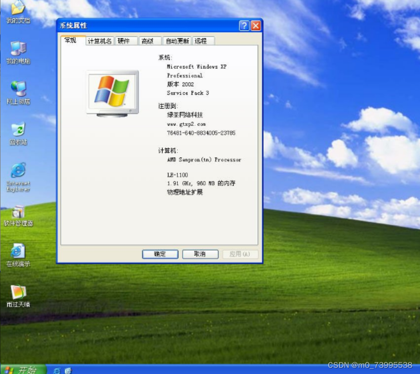This screenshot has width=420, height=374.
Task: Open the 高级 tab
Action: point(150,41)
